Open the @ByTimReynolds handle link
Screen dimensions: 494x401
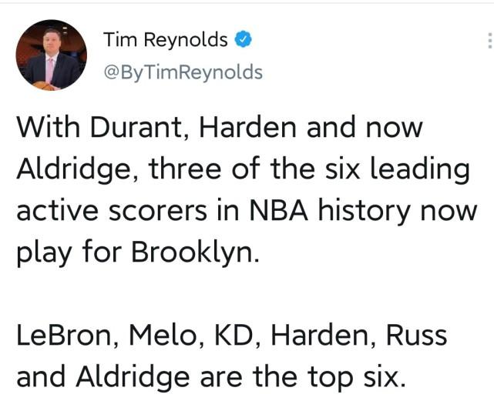183,72
